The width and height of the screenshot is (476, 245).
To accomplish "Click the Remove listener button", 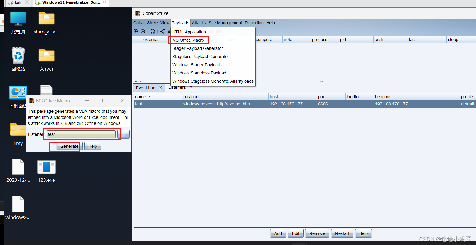I will click(317, 233).
